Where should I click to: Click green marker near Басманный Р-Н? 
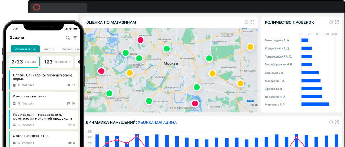209,59
